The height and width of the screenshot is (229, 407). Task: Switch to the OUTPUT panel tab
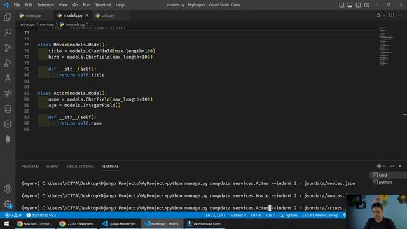pyautogui.click(x=53, y=167)
